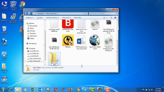Click the Explorer Forward navigation button
Viewport: 164px width, 92px height.
[x=29, y=14]
